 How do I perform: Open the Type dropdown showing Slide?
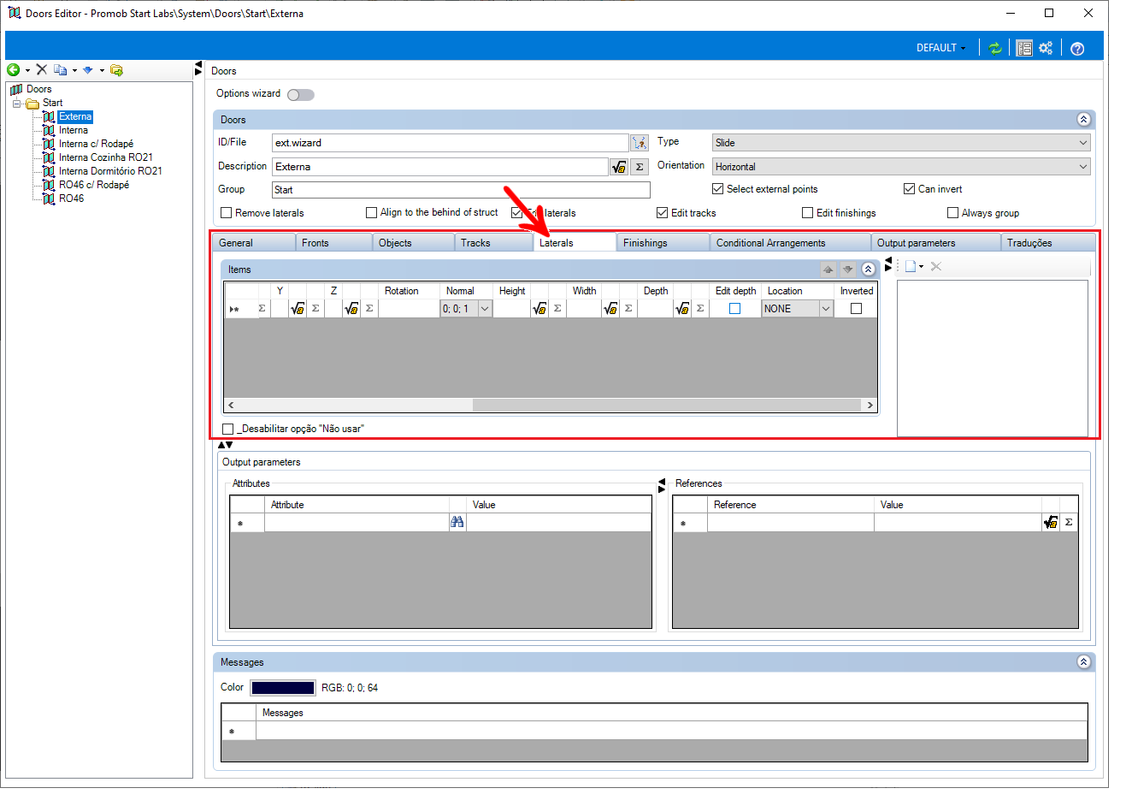[x=901, y=143]
